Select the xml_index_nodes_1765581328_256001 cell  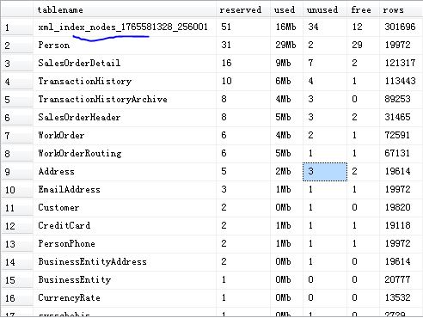click(x=125, y=28)
